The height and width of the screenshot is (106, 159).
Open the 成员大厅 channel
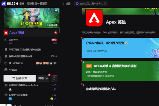tap(30, 41)
